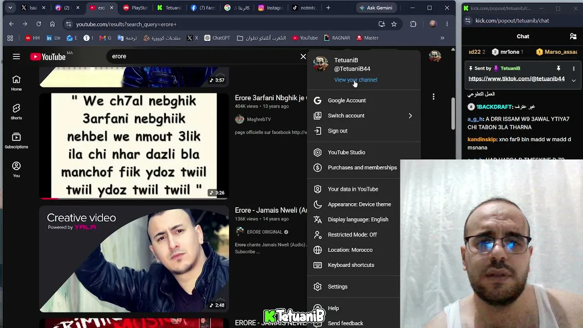Play the 3arfani nebghiik lyrics video thumbnail
This screenshot has width=583, height=328.
134,146
